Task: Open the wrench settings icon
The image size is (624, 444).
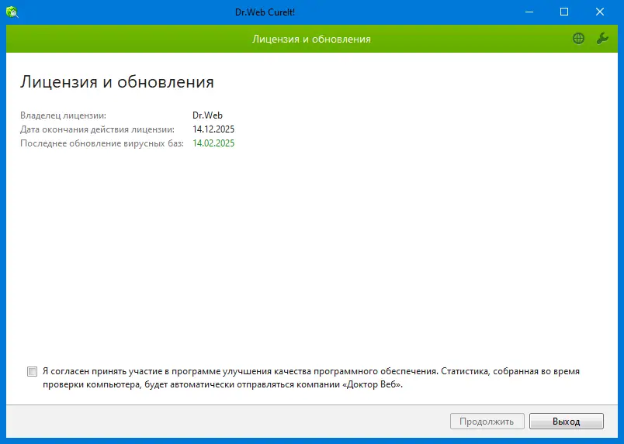Action: point(602,39)
